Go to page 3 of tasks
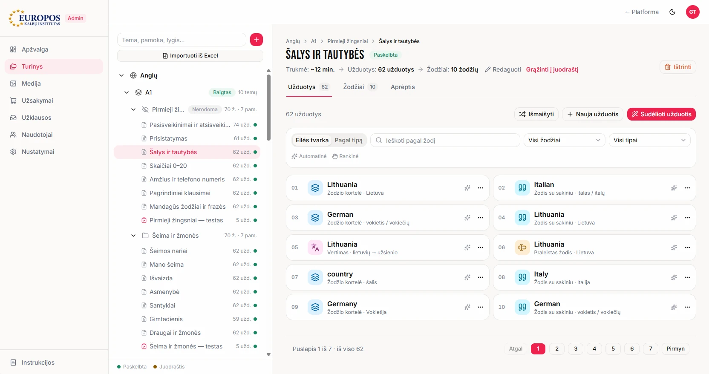709x374 pixels. tap(576, 349)
